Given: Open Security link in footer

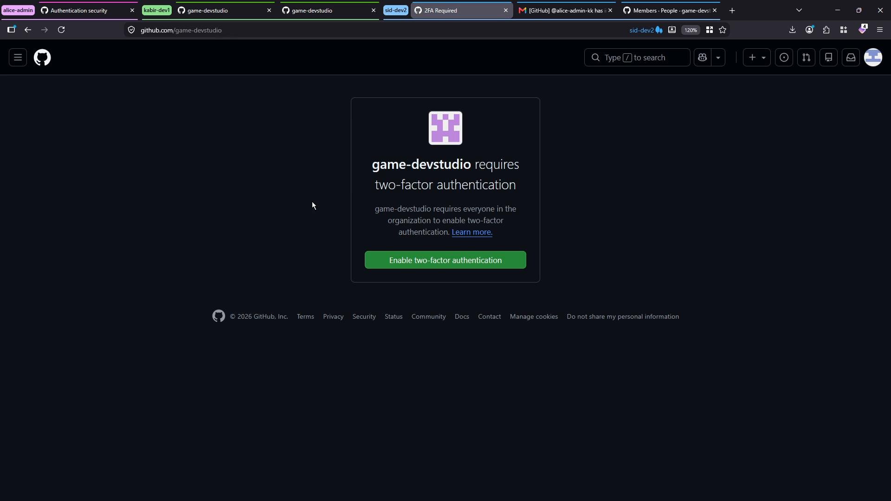Looking at the screenshot, I should click(x=364, y=316).
